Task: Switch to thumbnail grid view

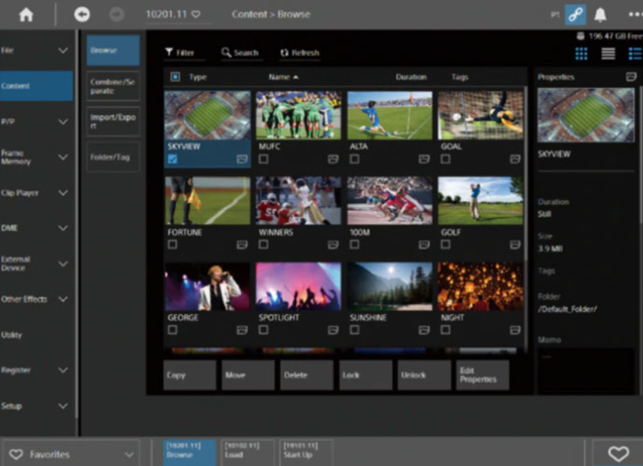Action: tap(581, 53)
